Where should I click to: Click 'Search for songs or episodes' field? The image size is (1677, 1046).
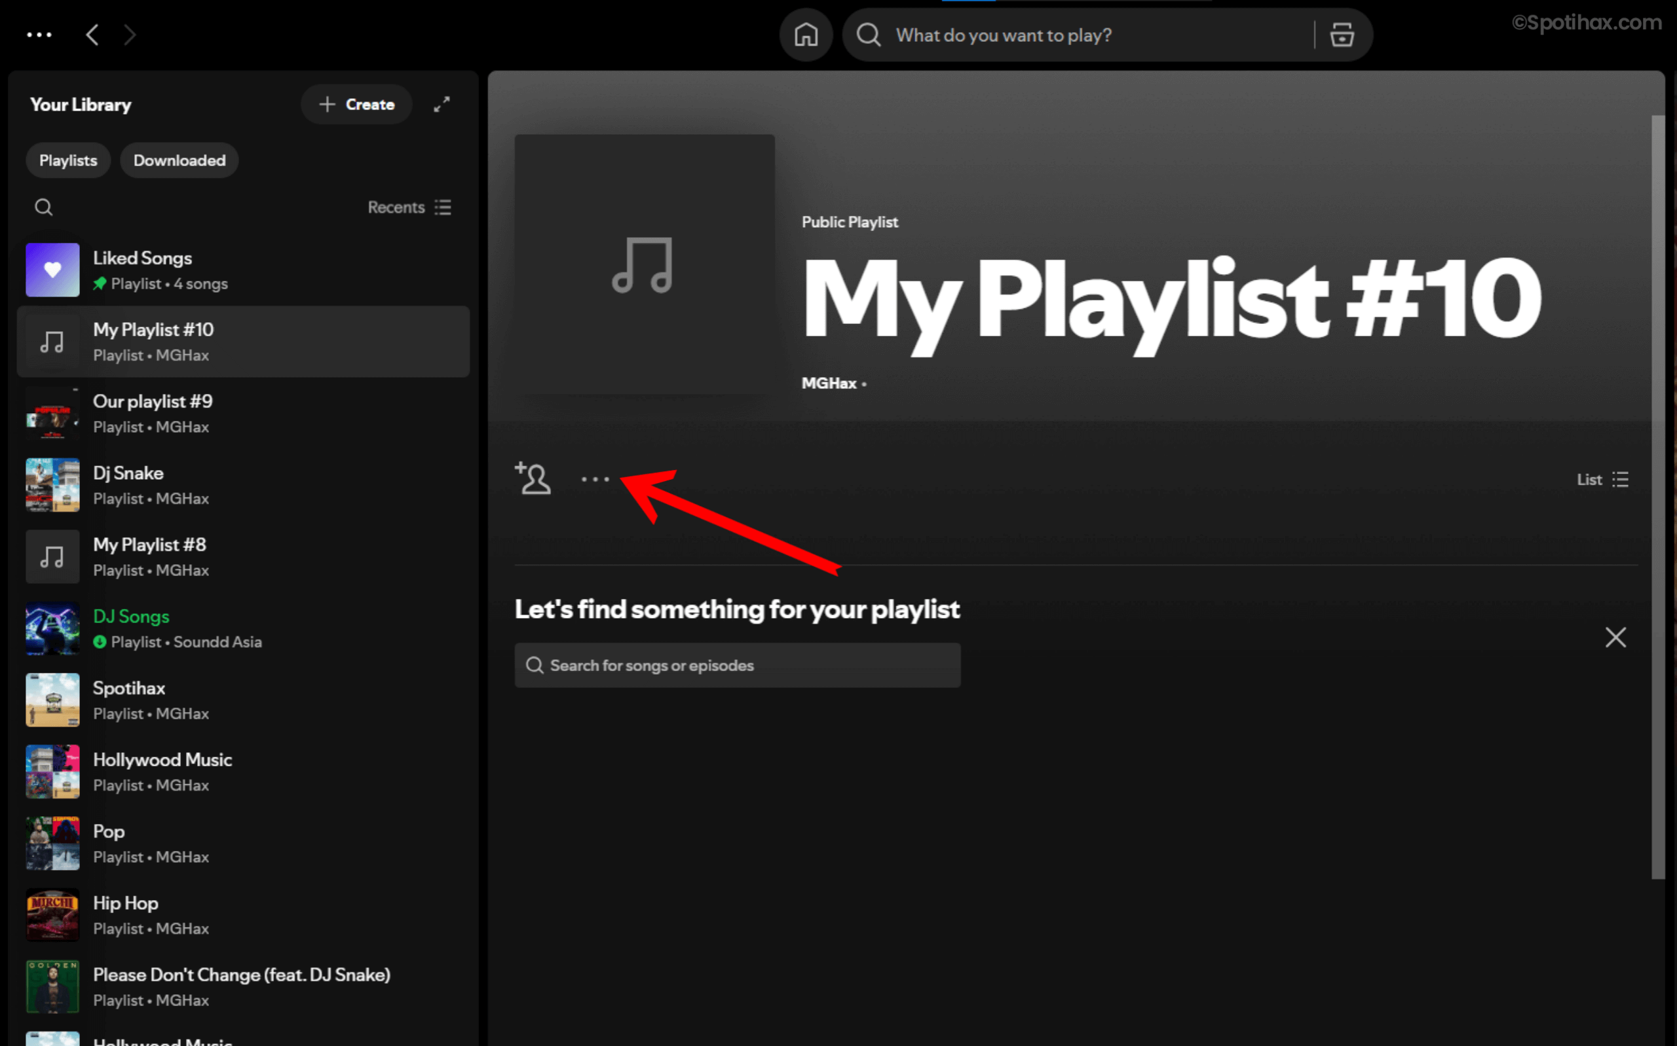coord(737,666)
